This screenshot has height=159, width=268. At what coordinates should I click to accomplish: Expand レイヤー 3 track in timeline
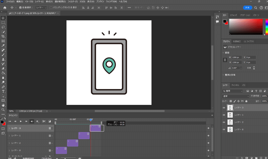pos(9,128)
